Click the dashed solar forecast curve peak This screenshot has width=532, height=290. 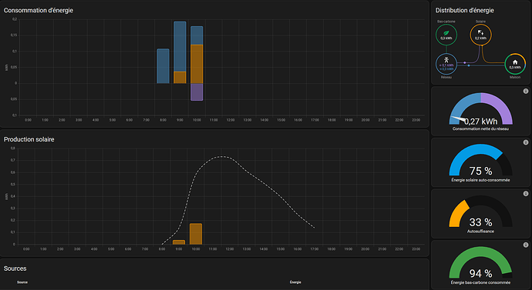[x=221, y=156]
